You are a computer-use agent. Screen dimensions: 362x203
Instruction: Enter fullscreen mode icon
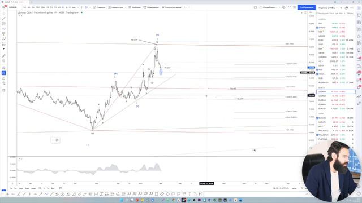coord(289,7)
